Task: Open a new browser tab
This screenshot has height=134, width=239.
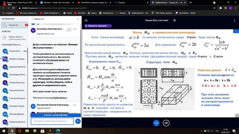Action: 190,3
